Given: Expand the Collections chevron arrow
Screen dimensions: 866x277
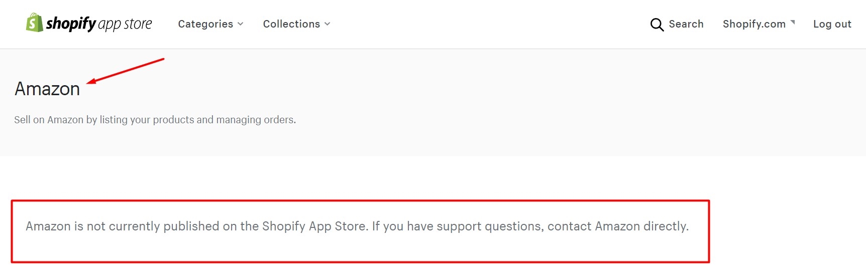Looking at the screenshot, I should 328,24.
